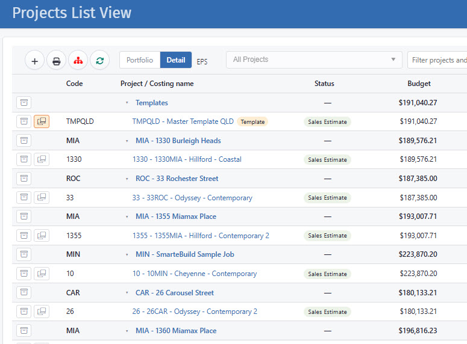Open CAR - 26 Carousel Street project
The height and width of the screenshot is (344, 467).
(x=175, y=292)
